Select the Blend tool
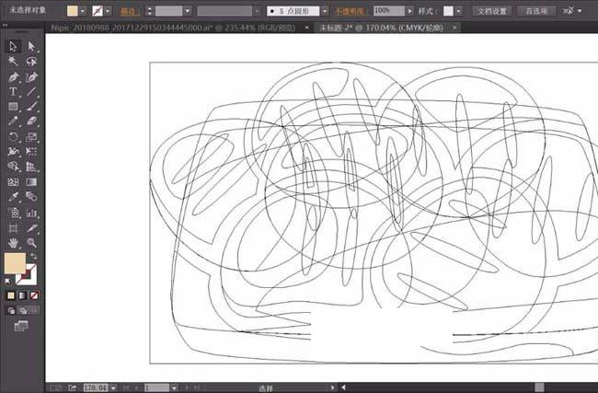The width and height of the screenshot is (598, 393). [x=31, y=197]
